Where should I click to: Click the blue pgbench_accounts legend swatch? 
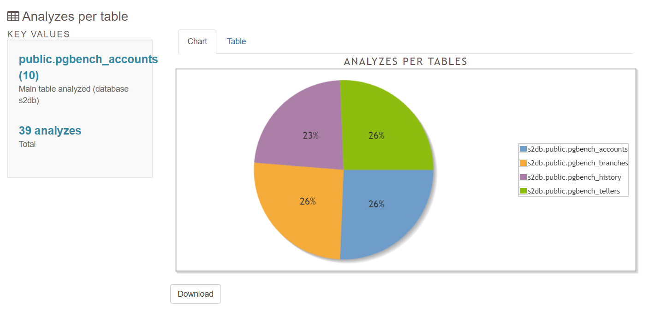point(523,149)
